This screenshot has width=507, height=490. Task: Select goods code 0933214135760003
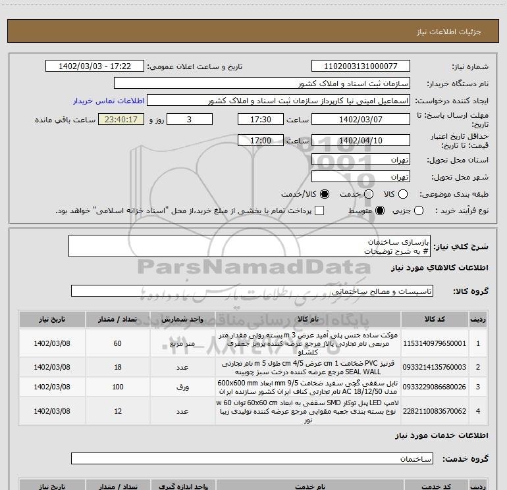[435, 367]
